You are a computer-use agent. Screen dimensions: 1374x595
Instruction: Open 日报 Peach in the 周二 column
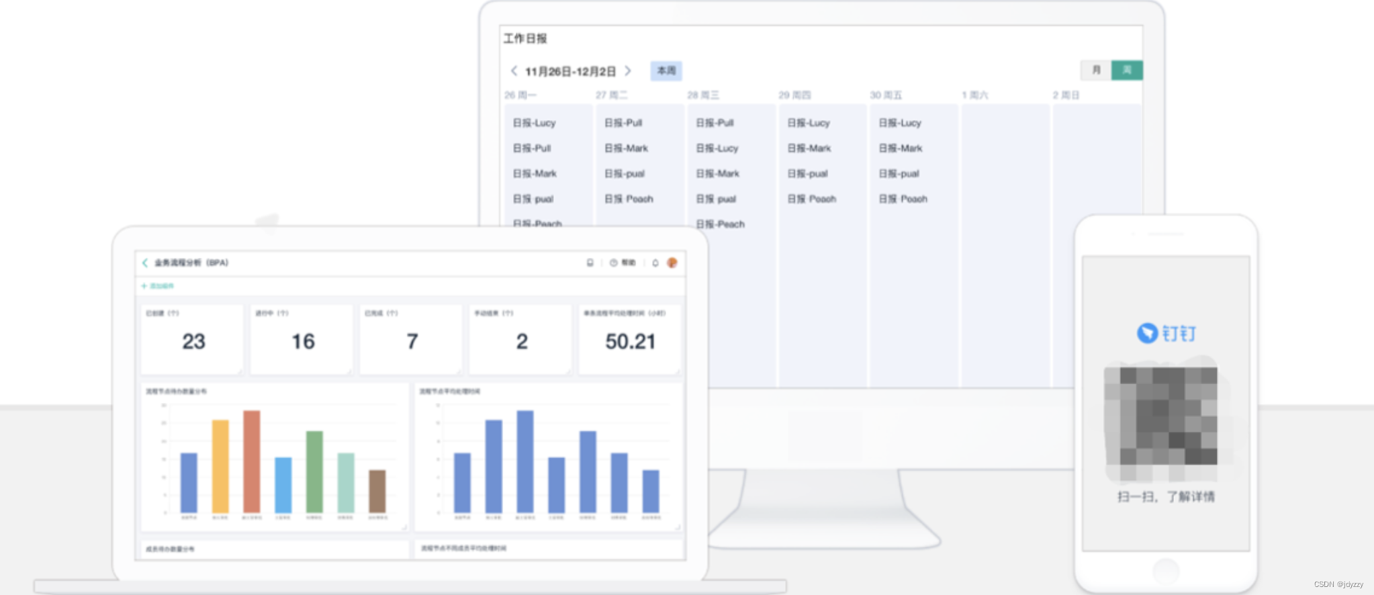pos(629,199)
